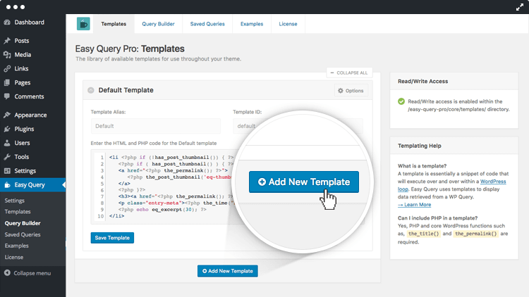Screen dimensions: 529x297
Task: Click the Template Alias input field
Action: [156, 126]
